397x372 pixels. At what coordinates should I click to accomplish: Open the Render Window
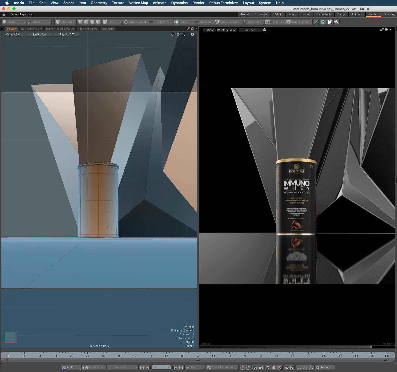[x=298, y=22]
